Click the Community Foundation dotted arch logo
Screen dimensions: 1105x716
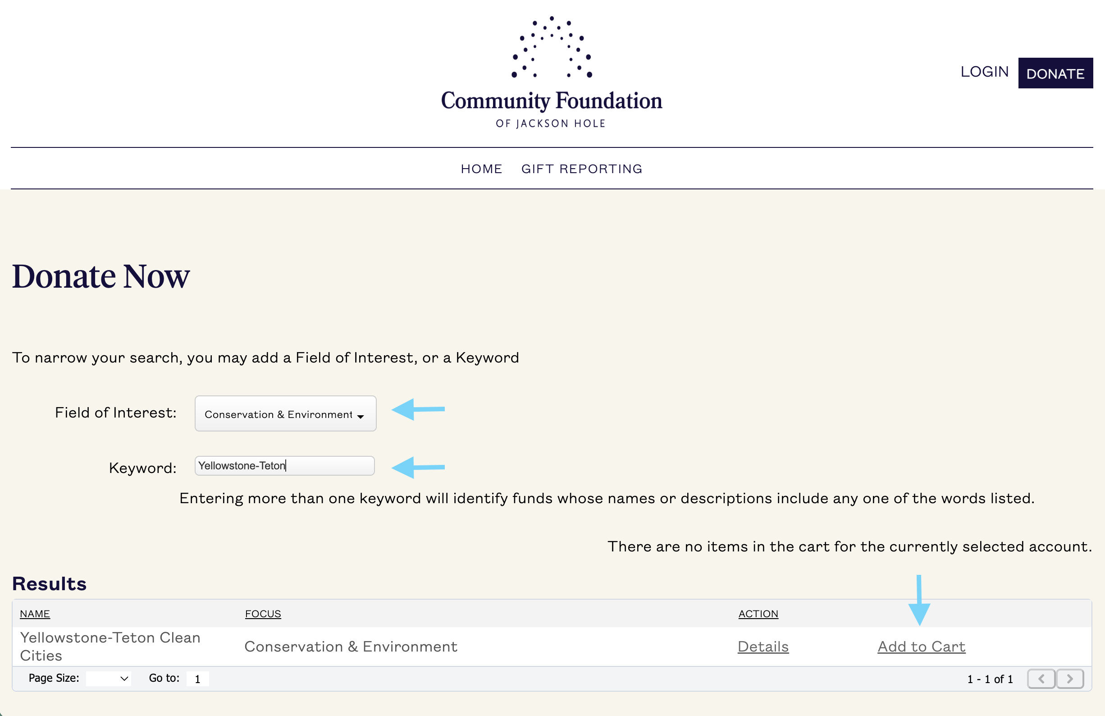(x=551, y=47)
